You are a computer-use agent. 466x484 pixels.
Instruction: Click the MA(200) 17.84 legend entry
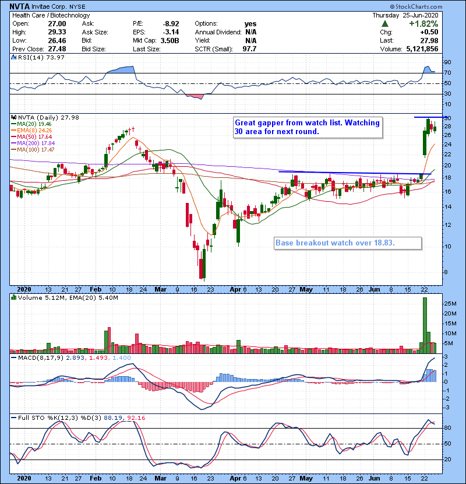pyautogui.click(x=36, y=143)
